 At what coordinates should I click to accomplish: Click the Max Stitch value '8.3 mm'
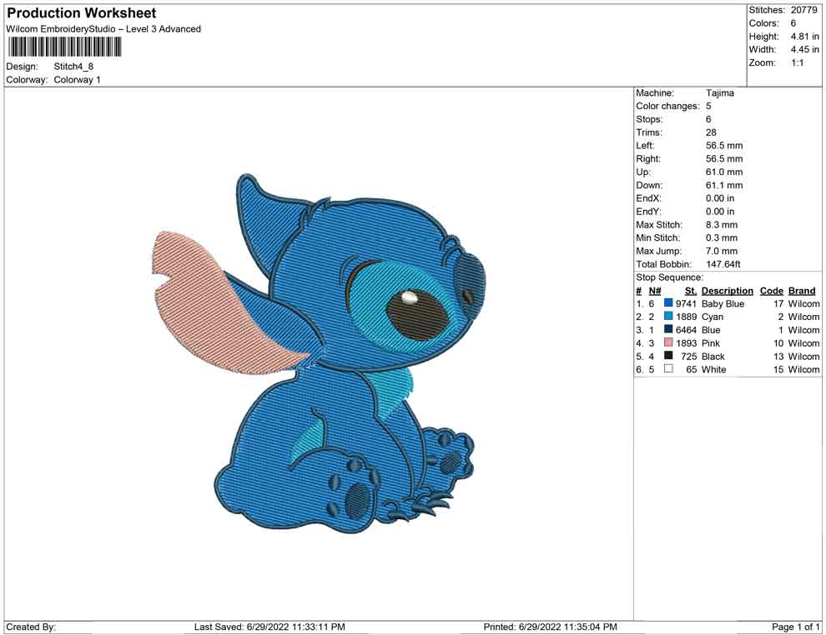click(x=722, y=225)
